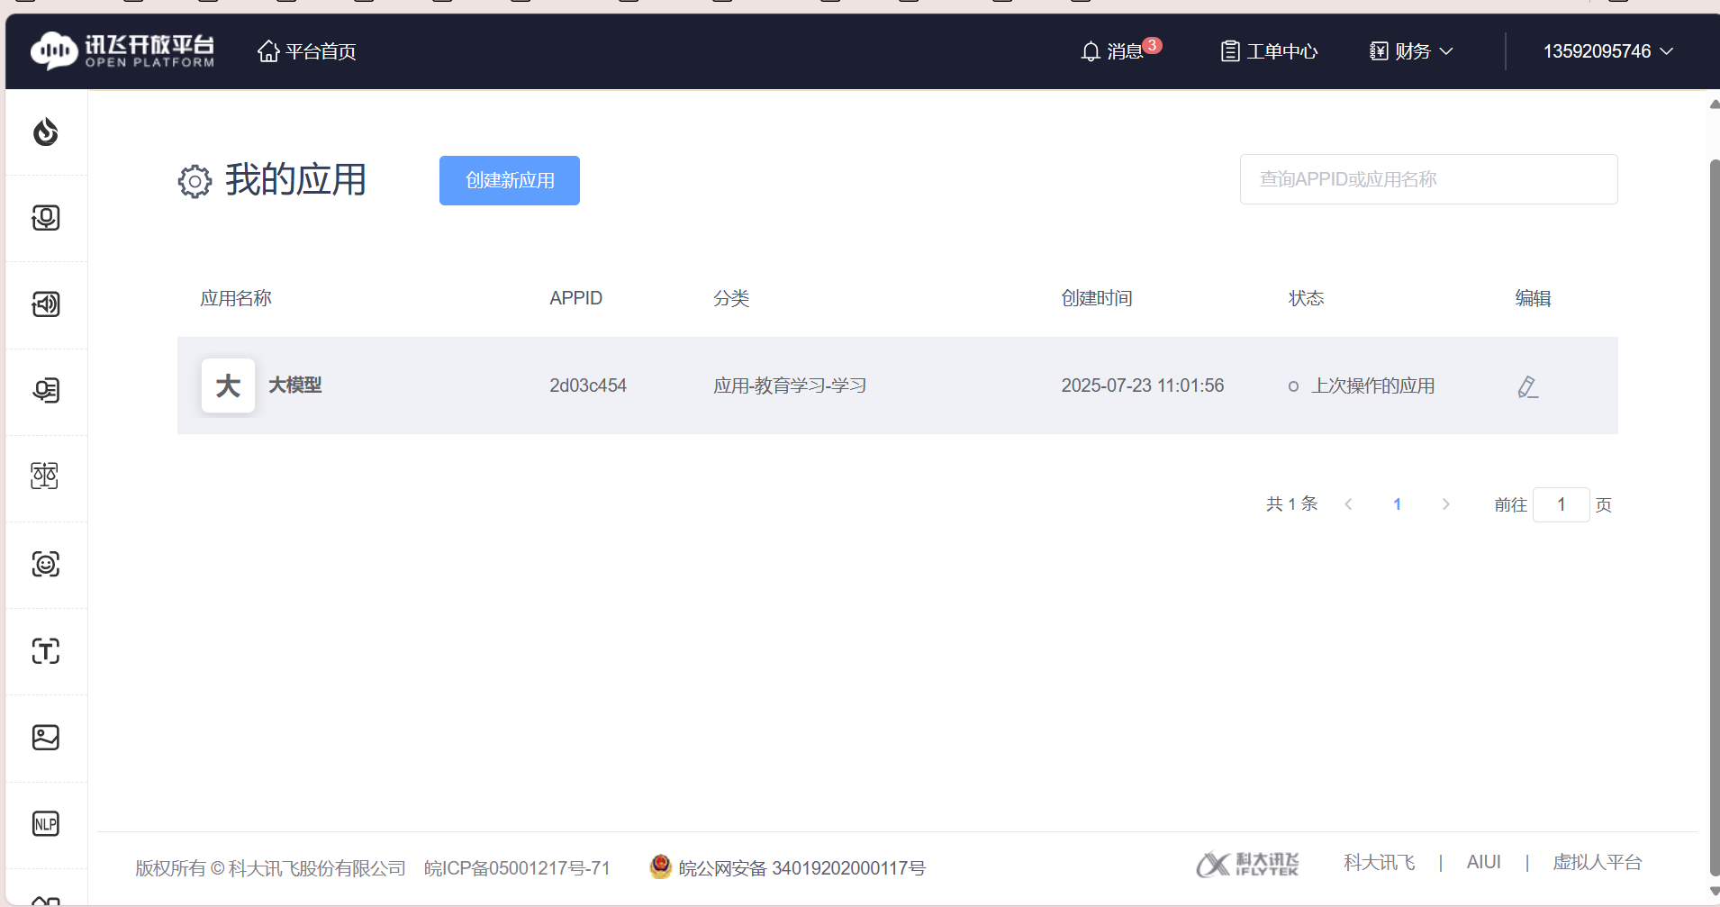
Task: Open the 工单中心 menu item
Action: [1268, 51]
